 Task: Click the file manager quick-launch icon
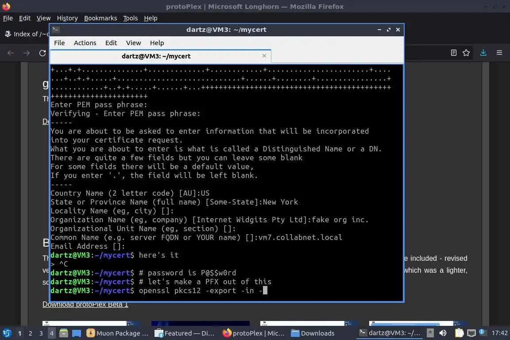(x=64, y=333)
